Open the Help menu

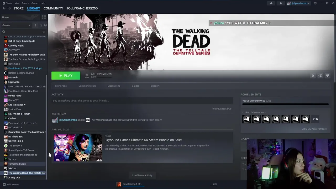pyautogui.click(x=43, y=3)
